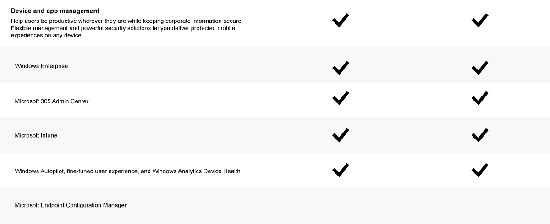Click the Windows Enterprise feature label
The width and height of the screenshot is (550, 224).
(41, 66)
